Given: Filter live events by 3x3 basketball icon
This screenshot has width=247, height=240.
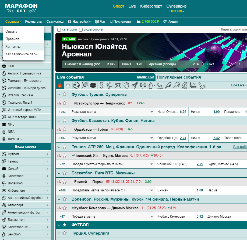Looking at the screenshot, I should coord(143,85).
